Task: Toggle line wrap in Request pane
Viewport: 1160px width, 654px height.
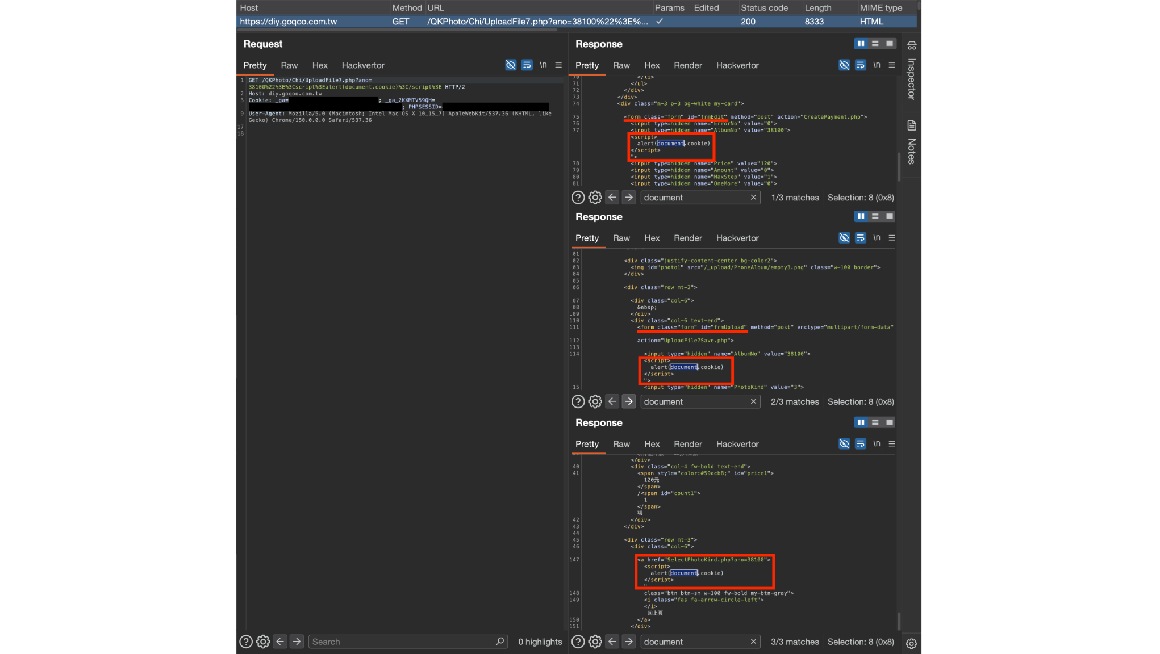Action: click(527, 65)
